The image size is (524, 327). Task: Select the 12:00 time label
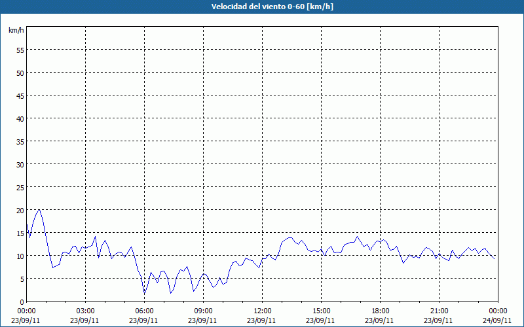[263, 311]
